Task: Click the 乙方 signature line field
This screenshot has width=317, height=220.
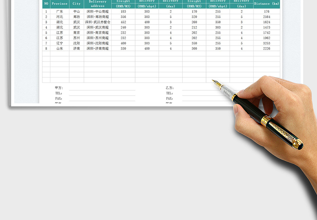Action: pos(206,88)
